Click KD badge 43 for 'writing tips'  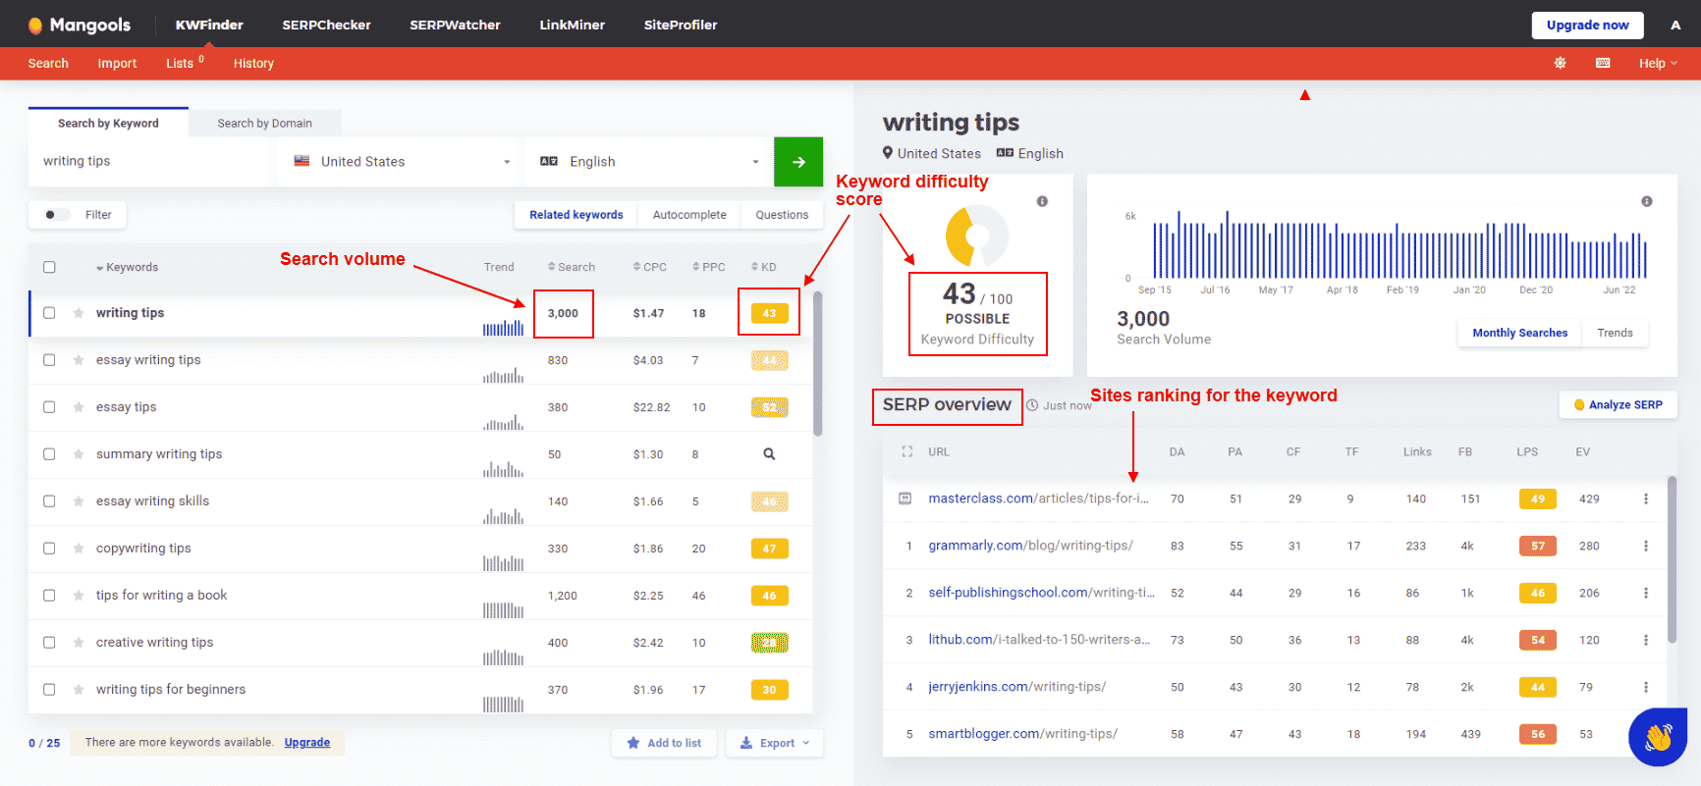pos(769,313)
